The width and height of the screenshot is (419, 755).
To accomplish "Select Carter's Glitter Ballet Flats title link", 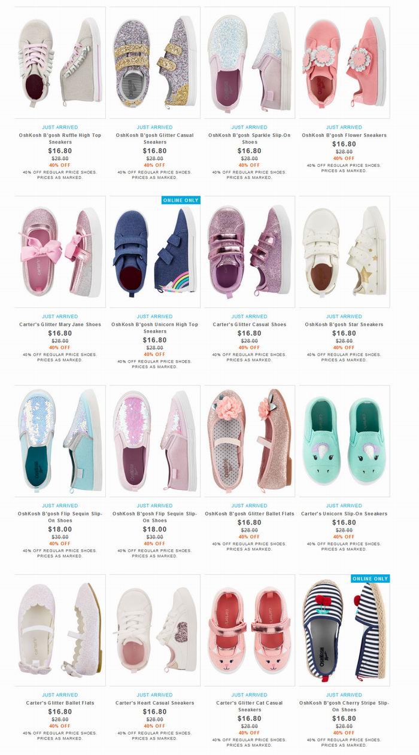I will click(x=60, y=703).
